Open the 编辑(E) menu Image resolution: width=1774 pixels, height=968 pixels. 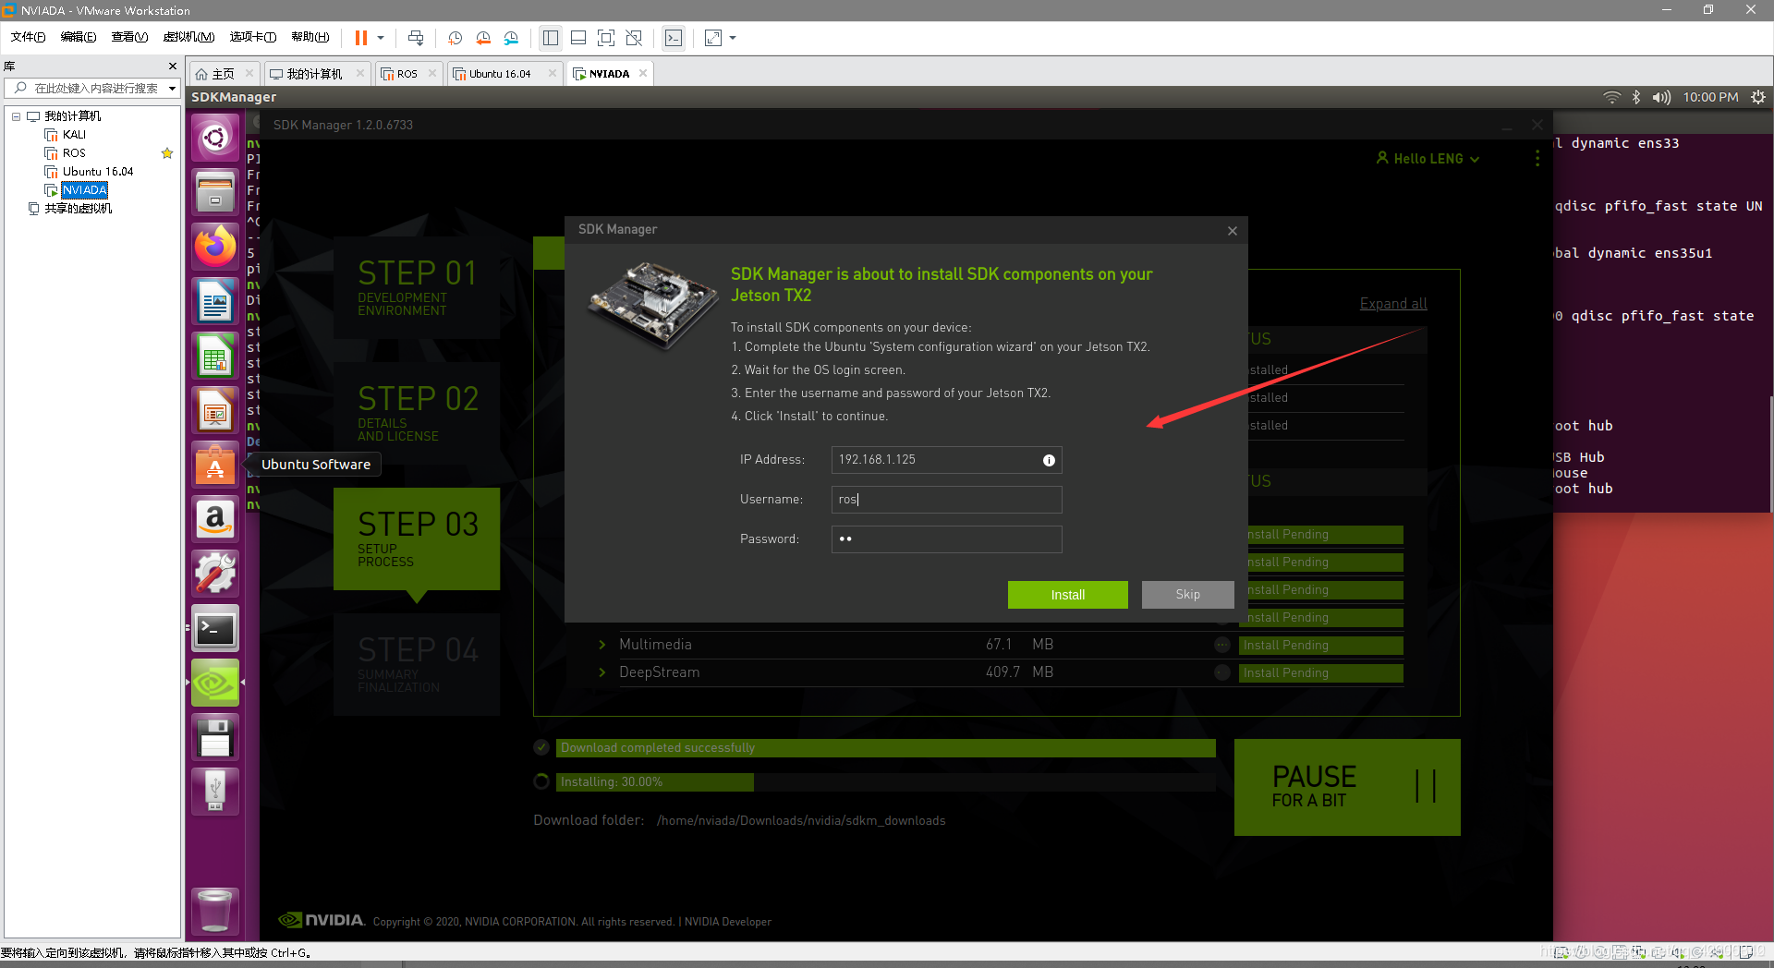[78, 37]
